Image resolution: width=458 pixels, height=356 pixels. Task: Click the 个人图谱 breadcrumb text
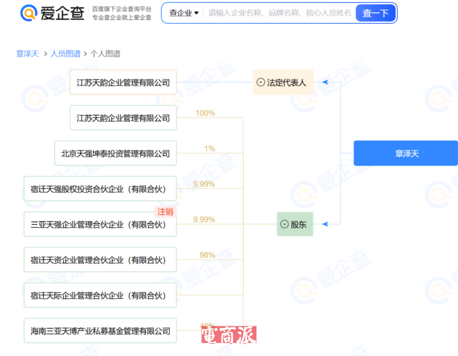click(105, 54)
